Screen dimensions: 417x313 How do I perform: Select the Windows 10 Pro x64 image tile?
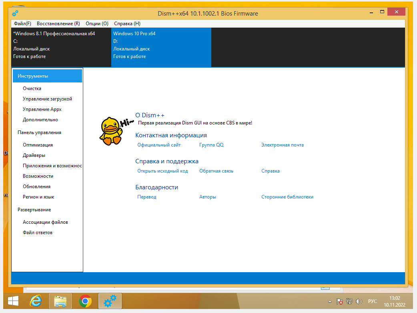161,47
